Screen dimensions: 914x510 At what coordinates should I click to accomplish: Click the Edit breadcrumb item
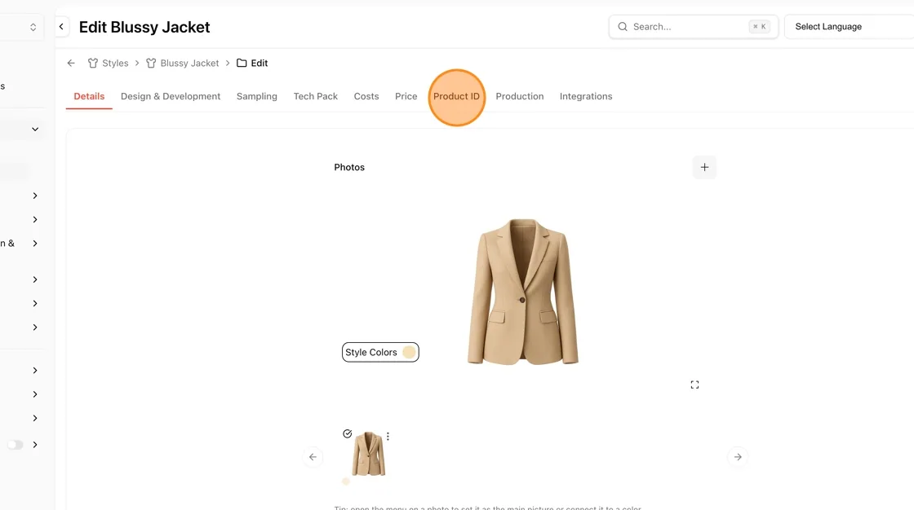coord(252,63)
